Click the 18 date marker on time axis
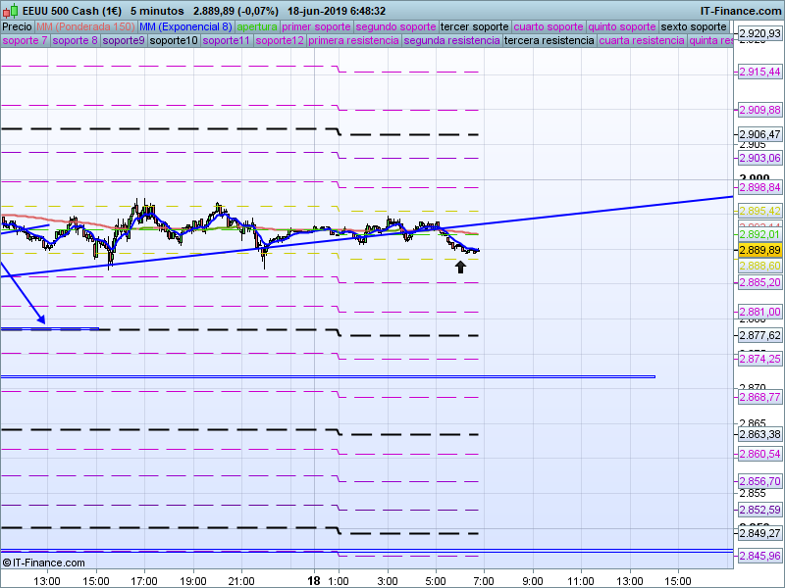 pos(314,580)
